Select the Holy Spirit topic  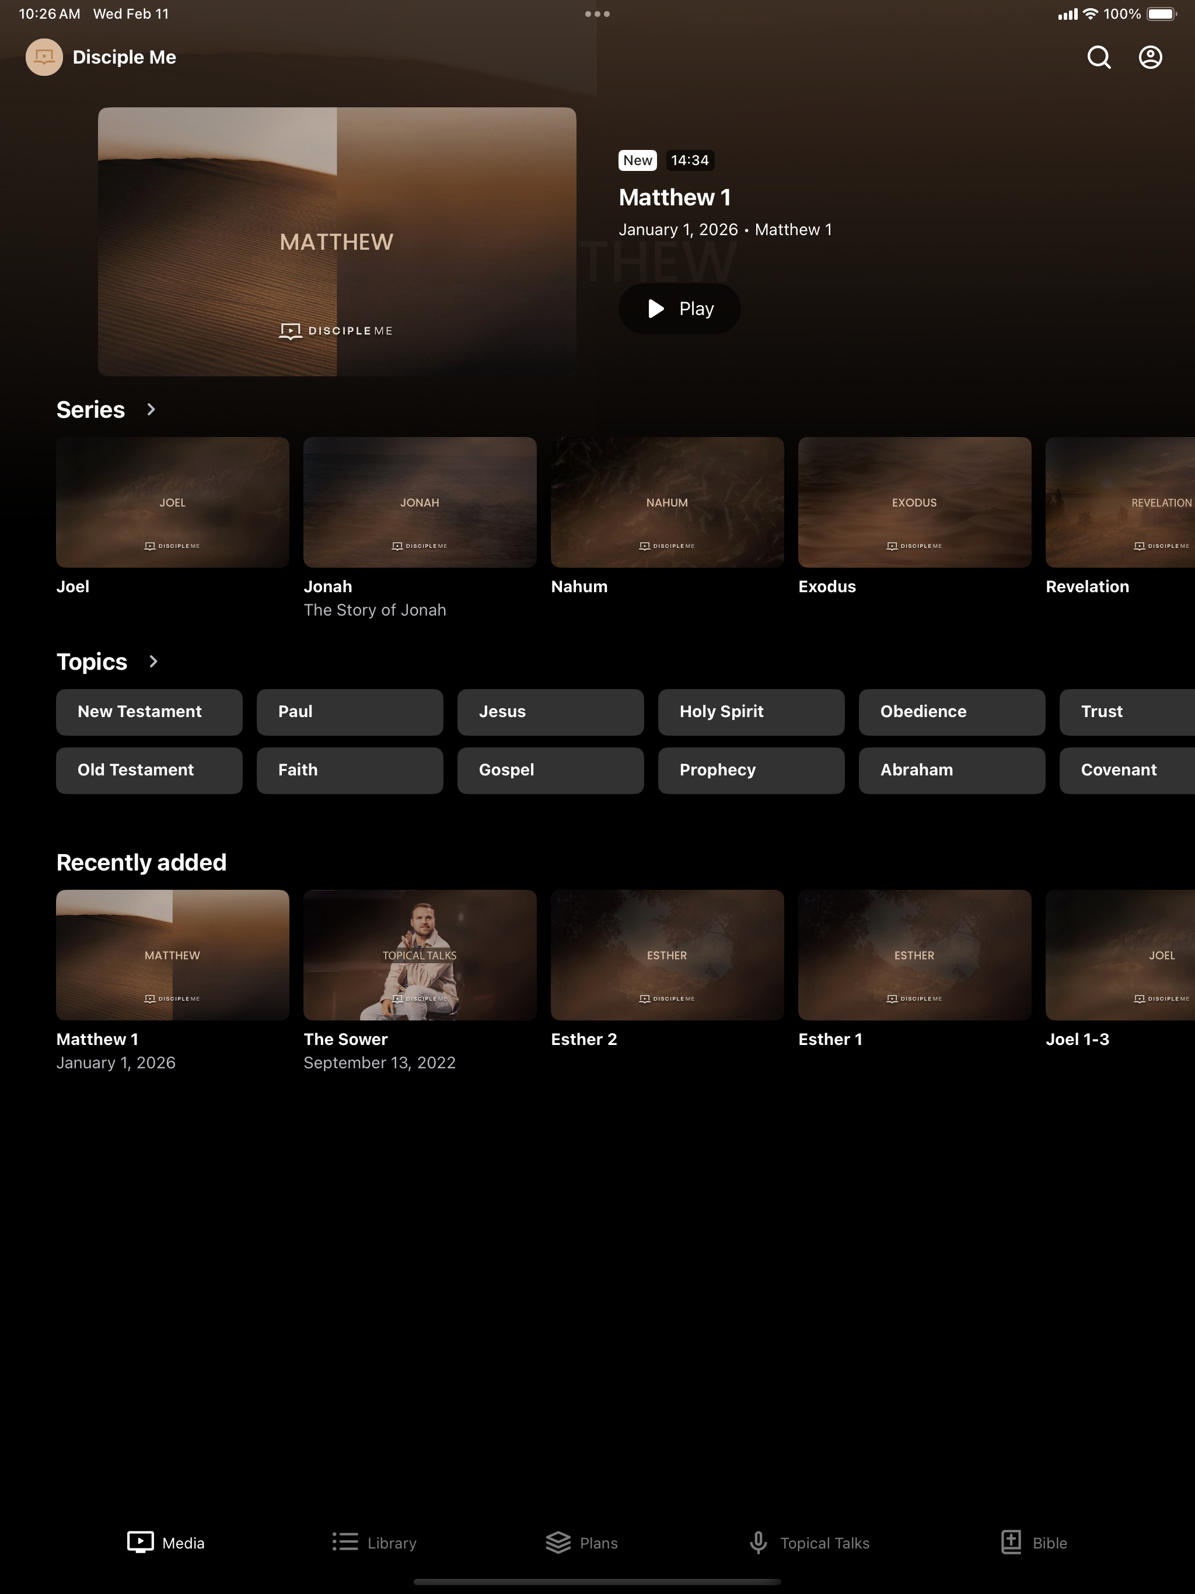coord(751,712)
